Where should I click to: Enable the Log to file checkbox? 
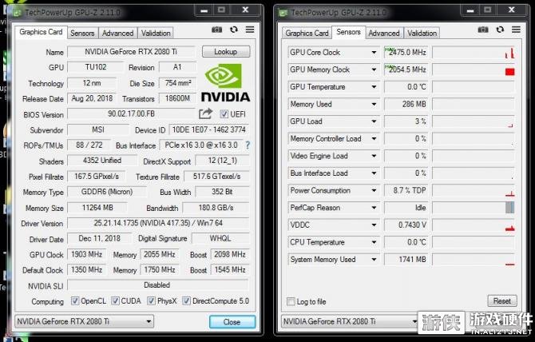click(291, 302)
